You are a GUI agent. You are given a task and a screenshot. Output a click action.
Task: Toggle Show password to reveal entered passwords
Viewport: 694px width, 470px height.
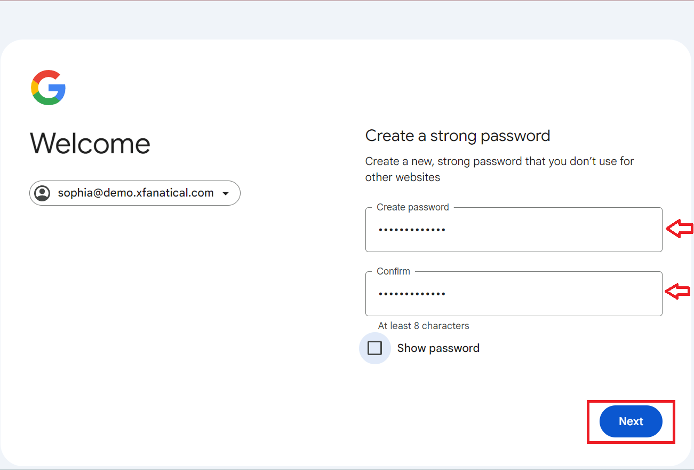point(375,348)
